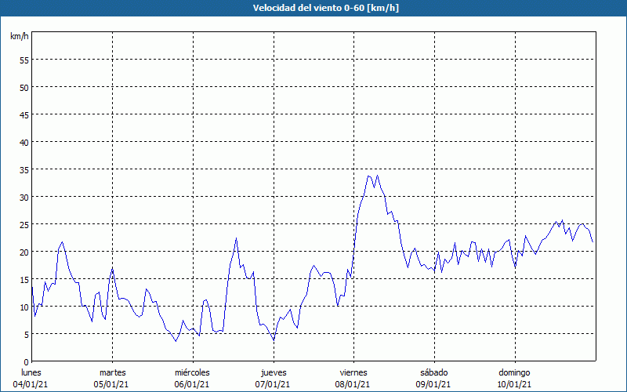Click the chart title 'Velocidad del viento 0-60 [km/h]'
627x392 pixels.
click(326, 8)
